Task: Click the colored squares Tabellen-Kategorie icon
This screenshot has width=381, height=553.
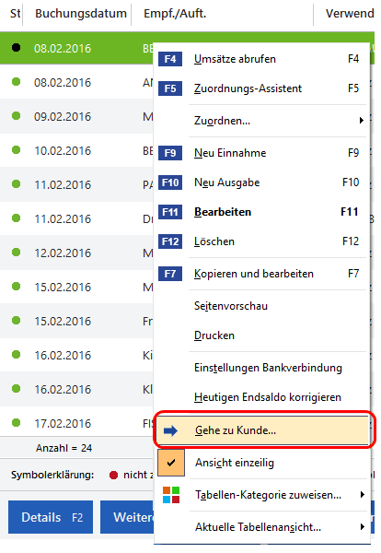Action: [171, 495]
